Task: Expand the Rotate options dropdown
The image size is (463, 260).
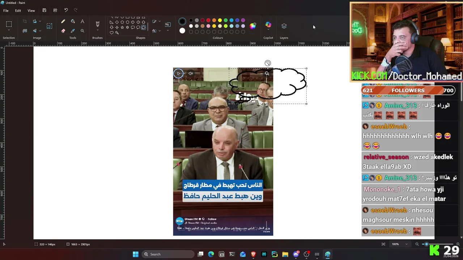Action: point(40,21)
